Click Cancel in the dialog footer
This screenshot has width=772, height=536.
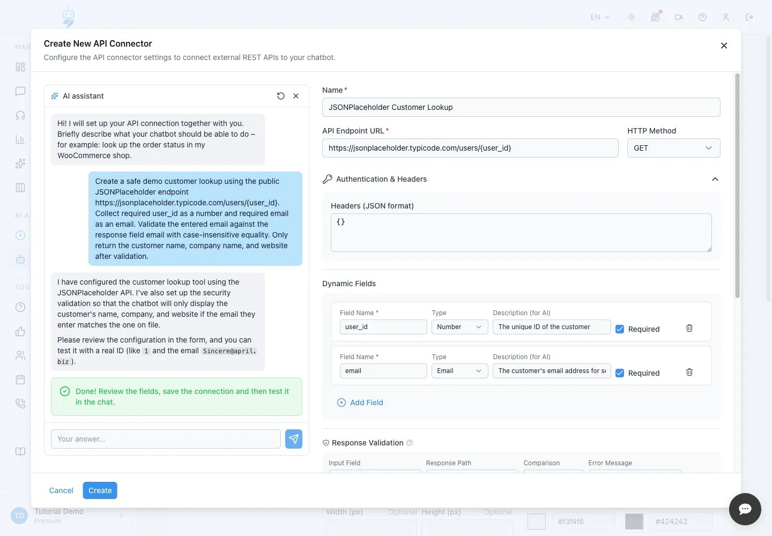pyautogui.click(x=61, y=490)
